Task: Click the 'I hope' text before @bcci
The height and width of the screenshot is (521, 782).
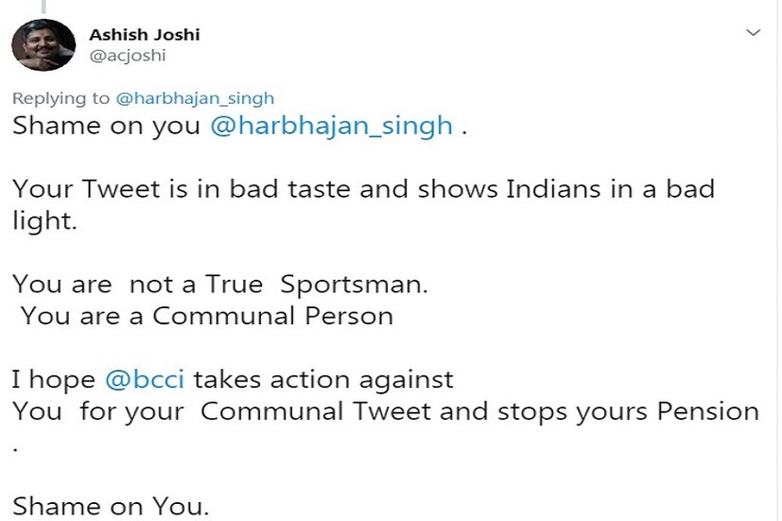Action: [x=53, y=380]
